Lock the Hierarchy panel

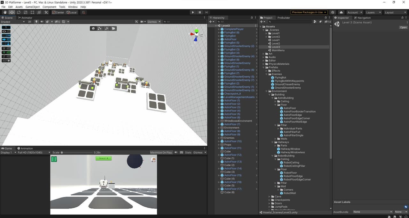click(x=252, y=18)
